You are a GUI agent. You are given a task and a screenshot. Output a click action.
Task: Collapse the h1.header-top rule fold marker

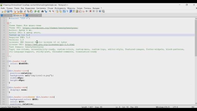(x=8, y=61)
